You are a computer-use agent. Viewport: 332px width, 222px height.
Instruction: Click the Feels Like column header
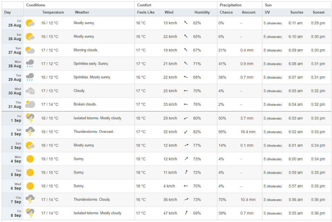click(146, 12)
